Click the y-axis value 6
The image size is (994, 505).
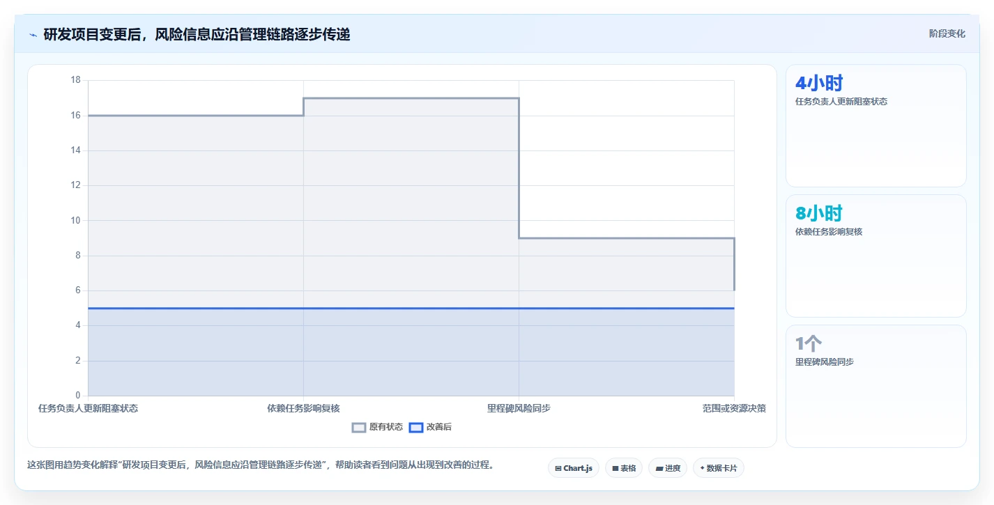point(78,290)
